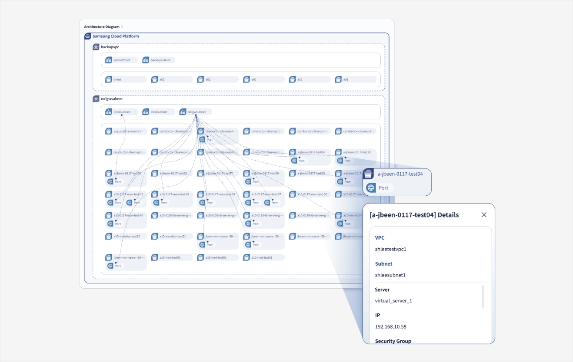The width and height of the screenshot is (573, 362).
Task: Close the a-jbeen-0117-test04 Details panel
Action: click(x=484, y=215)
